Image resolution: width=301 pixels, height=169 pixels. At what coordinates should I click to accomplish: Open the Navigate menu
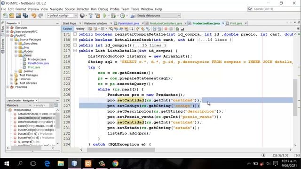pyautogui.click(x=56, y=9)
